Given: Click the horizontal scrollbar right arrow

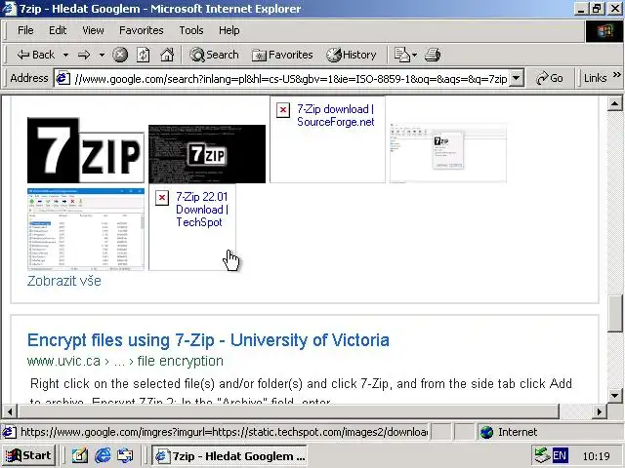Looking at the screenshot, I should tap(599, 411).
